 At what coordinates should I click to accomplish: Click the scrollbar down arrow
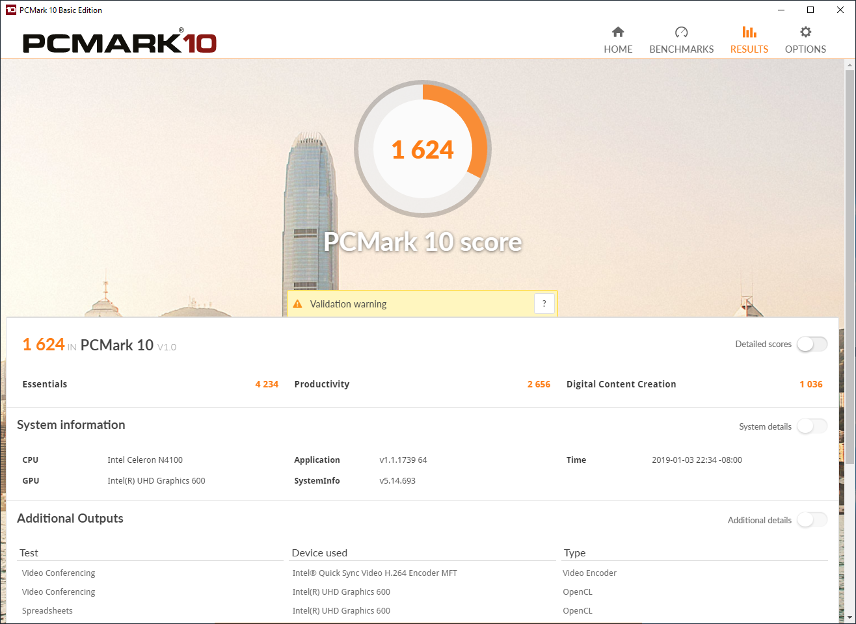click(x=849, y=617)
